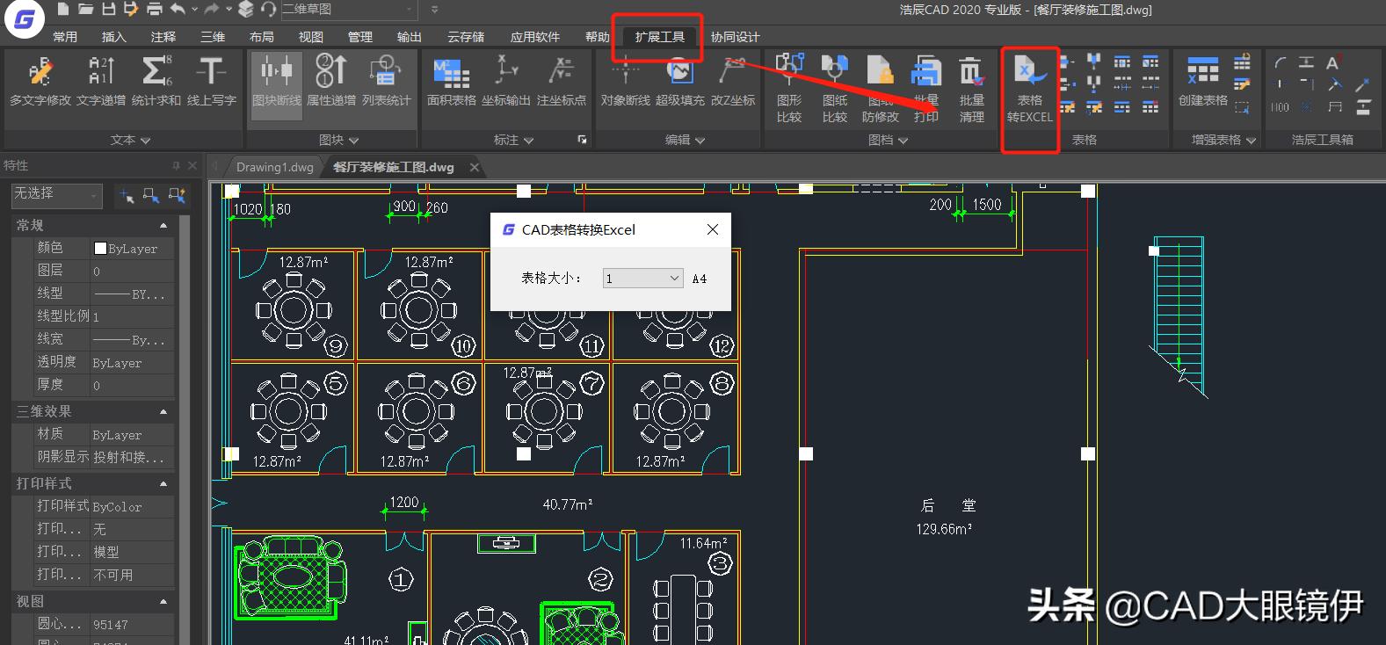Toggle the 图块断线 block break tool
The height and width of the screenshot is (645, 1386).
click(276, 82)
